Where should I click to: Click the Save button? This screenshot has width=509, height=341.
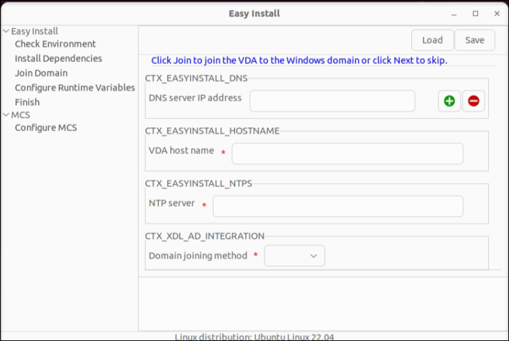click(475, 40)
